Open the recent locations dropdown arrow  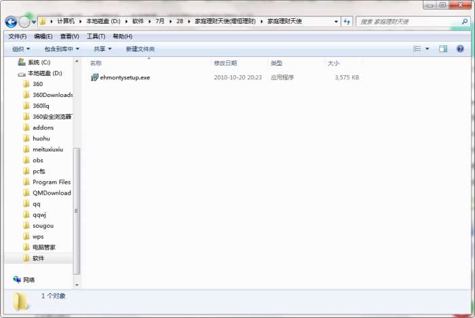tap(34, 22)
